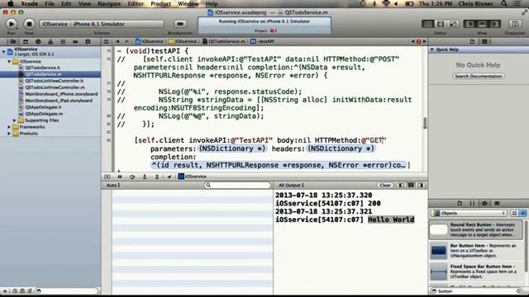Step over in the debug bar

[132, 177]
